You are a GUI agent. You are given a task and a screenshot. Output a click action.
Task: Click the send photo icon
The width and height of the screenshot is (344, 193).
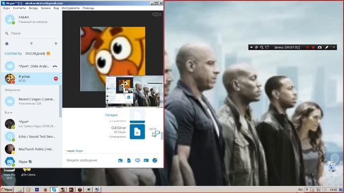pos(120,161)
